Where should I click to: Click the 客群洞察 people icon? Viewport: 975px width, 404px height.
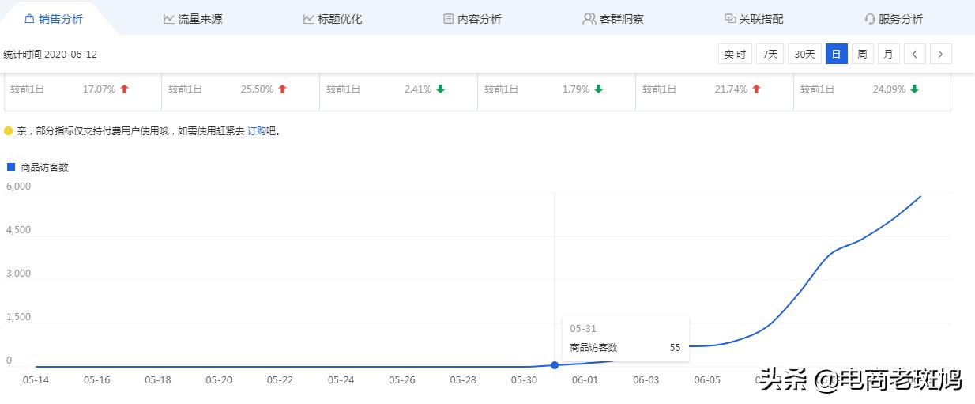[589, 18]
